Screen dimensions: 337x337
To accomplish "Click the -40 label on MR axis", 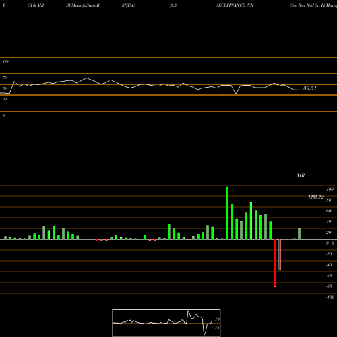I will [329, 265].
